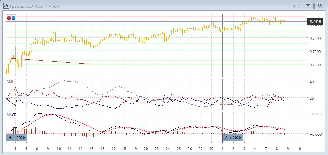The height and width of the screenshot is (155, 328).
Task: Close the AUD/USD chart window
Action: (x=319, y=6)
